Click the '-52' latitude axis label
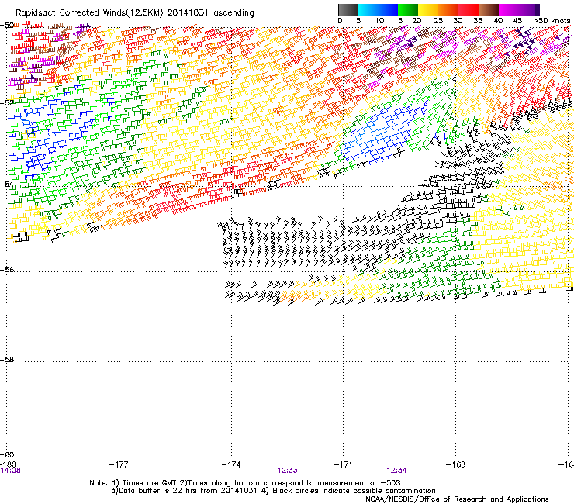Screen dimensions: 574x504 tap(7, 103)
